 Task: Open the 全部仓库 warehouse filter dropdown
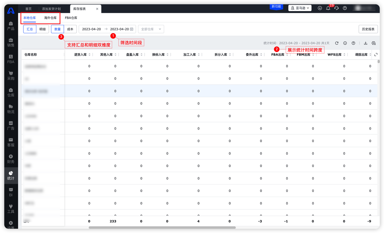click(151, 29)
